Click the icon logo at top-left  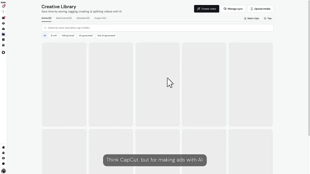tap(3, 2)
